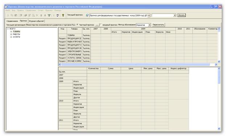Click the lower grid vertical scrollbar thumb
Screen dimensions: 226x136
coord(219,77)
